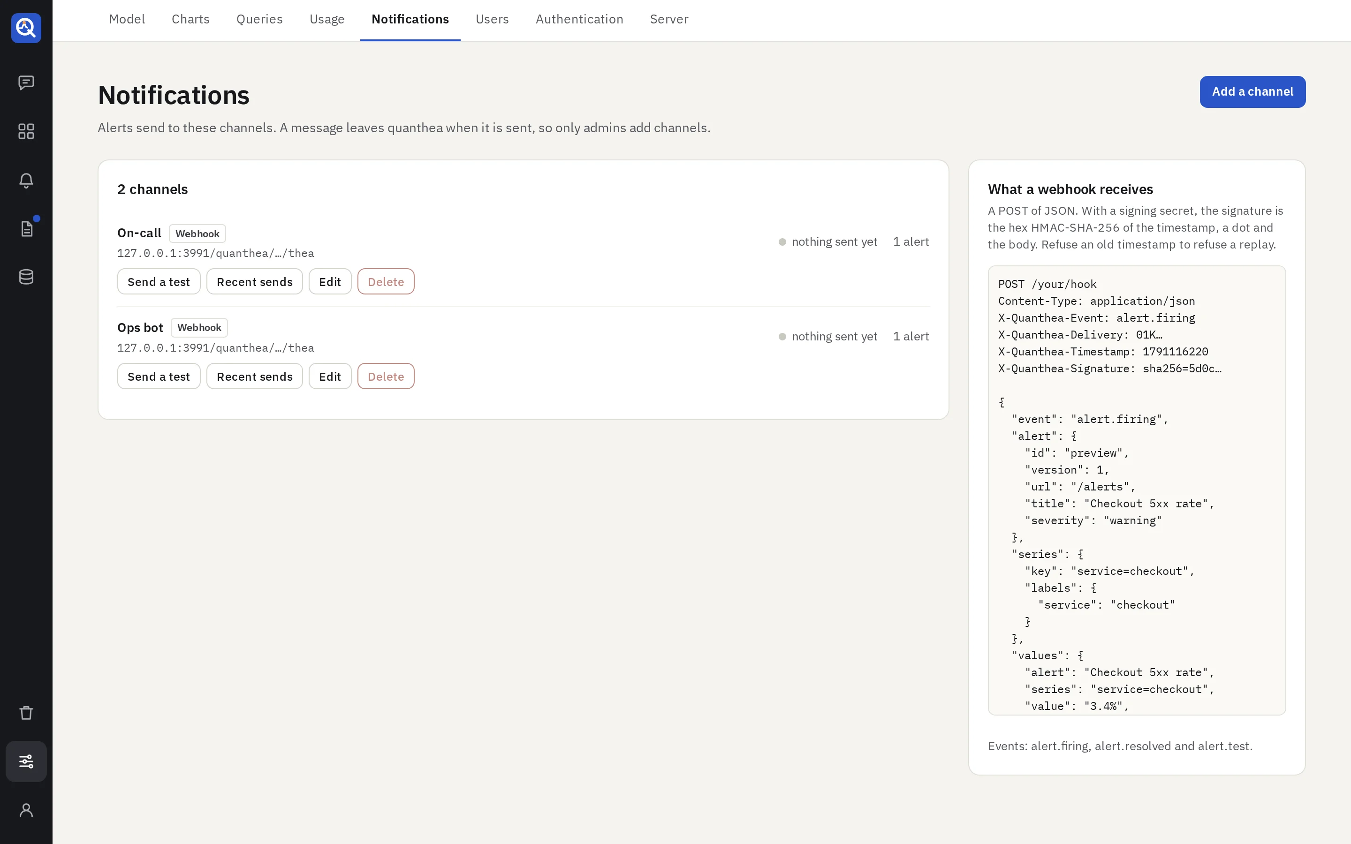View Recent sends for On-call

pos(255,282)
